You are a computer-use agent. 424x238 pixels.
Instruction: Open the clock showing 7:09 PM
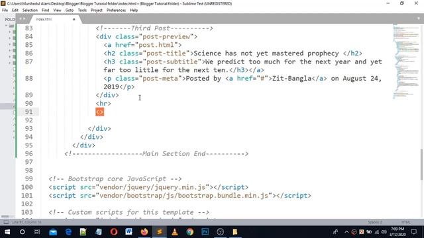click(397, 232)
